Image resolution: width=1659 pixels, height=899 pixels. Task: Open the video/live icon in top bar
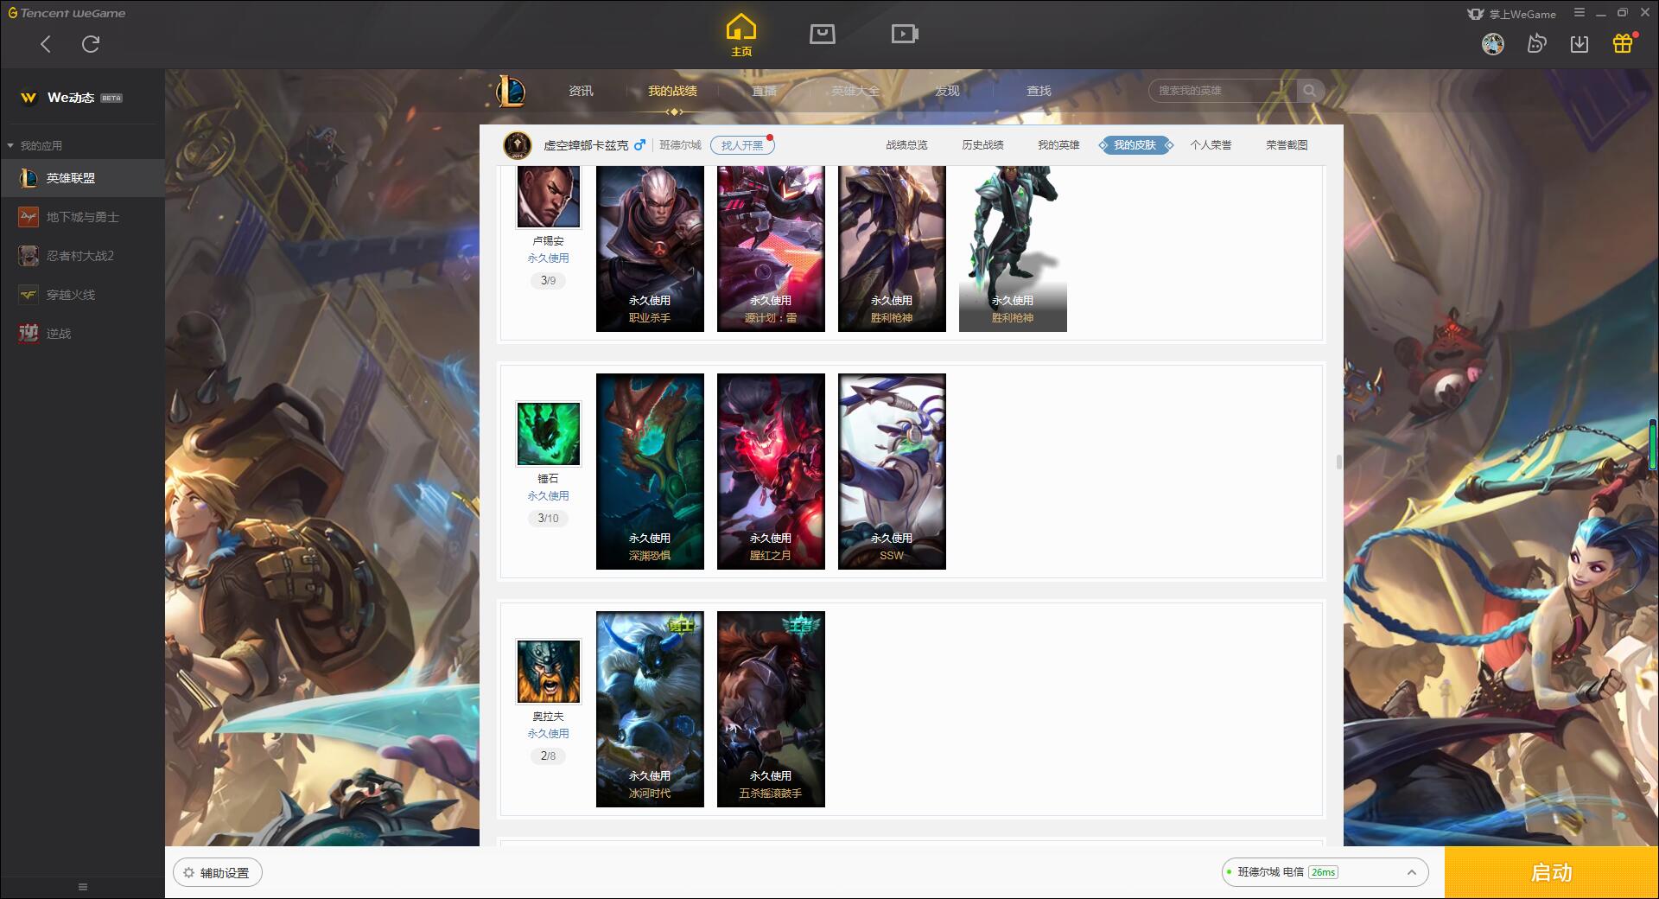click(x=905, y=34)
